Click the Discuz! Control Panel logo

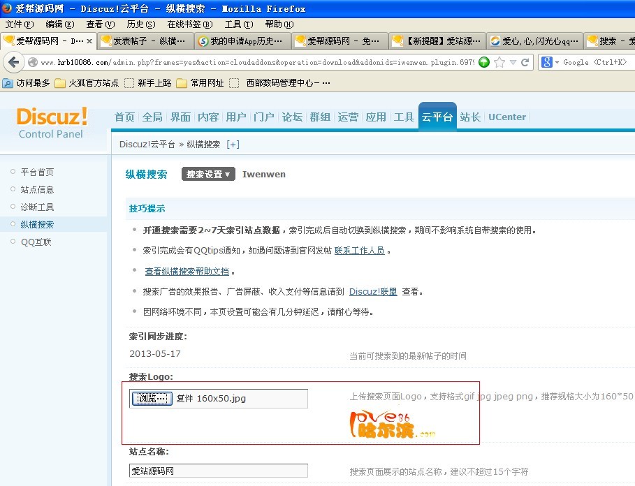pos(52,123)
